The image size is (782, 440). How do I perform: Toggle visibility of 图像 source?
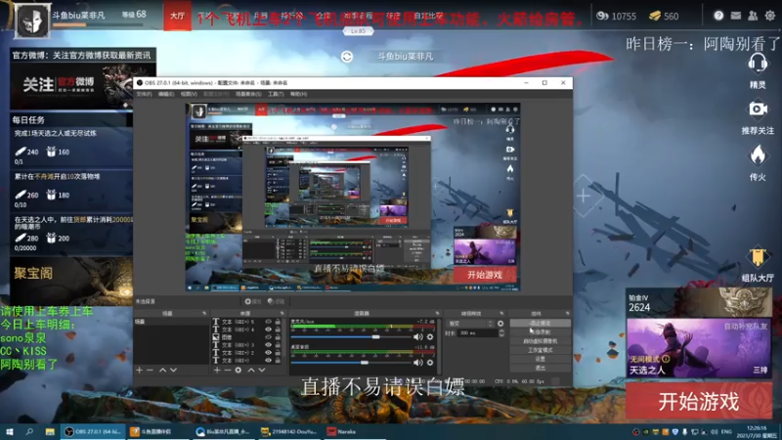(268, 337)
